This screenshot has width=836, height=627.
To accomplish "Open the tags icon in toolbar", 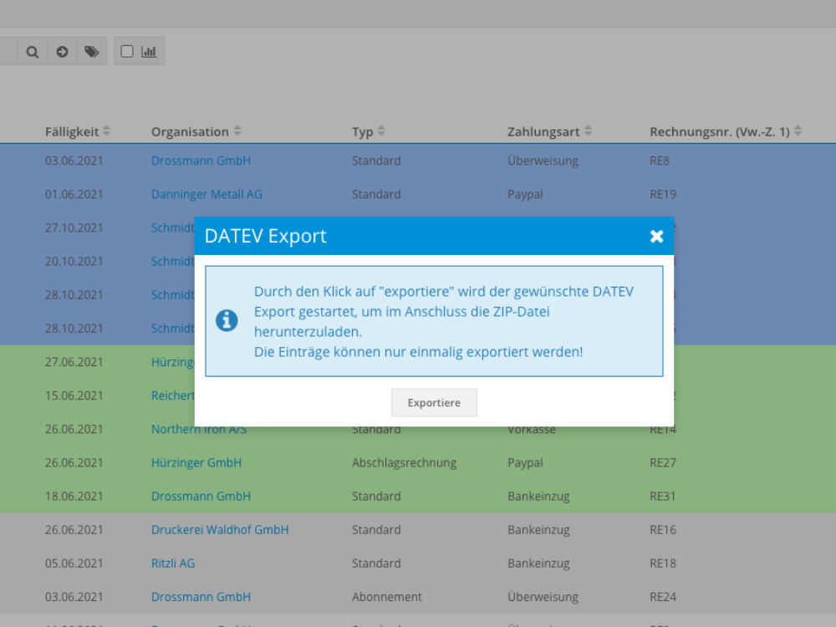I will pos(91,52).
